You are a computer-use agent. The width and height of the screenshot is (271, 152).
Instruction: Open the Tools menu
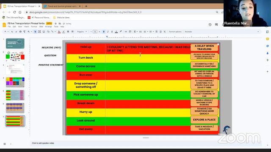(56, 27)
